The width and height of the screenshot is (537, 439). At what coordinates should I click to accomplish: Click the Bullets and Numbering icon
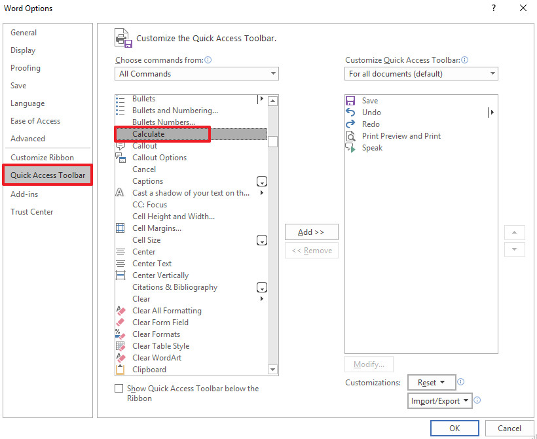pos(120,111)
